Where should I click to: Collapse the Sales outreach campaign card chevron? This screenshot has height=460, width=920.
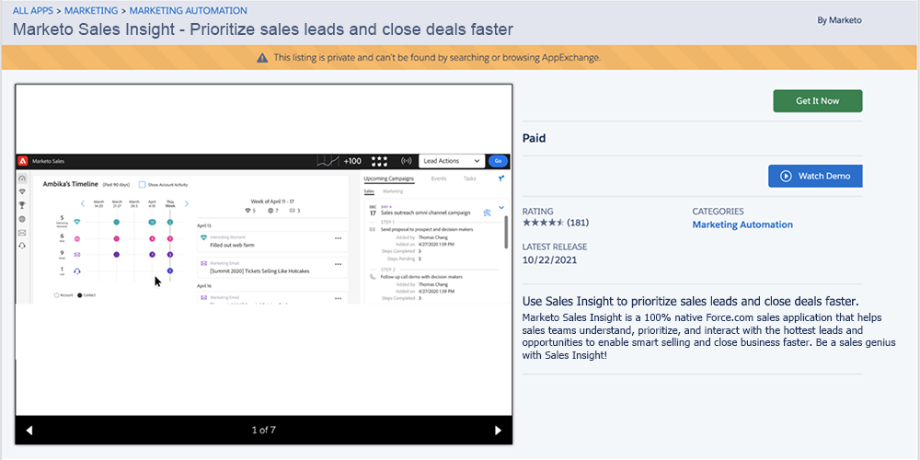pyautogui.click(x=501, y=207)
